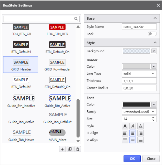Screen dimensions: 162x165
Task: Apply bold font style
Action: coord(125,126)
